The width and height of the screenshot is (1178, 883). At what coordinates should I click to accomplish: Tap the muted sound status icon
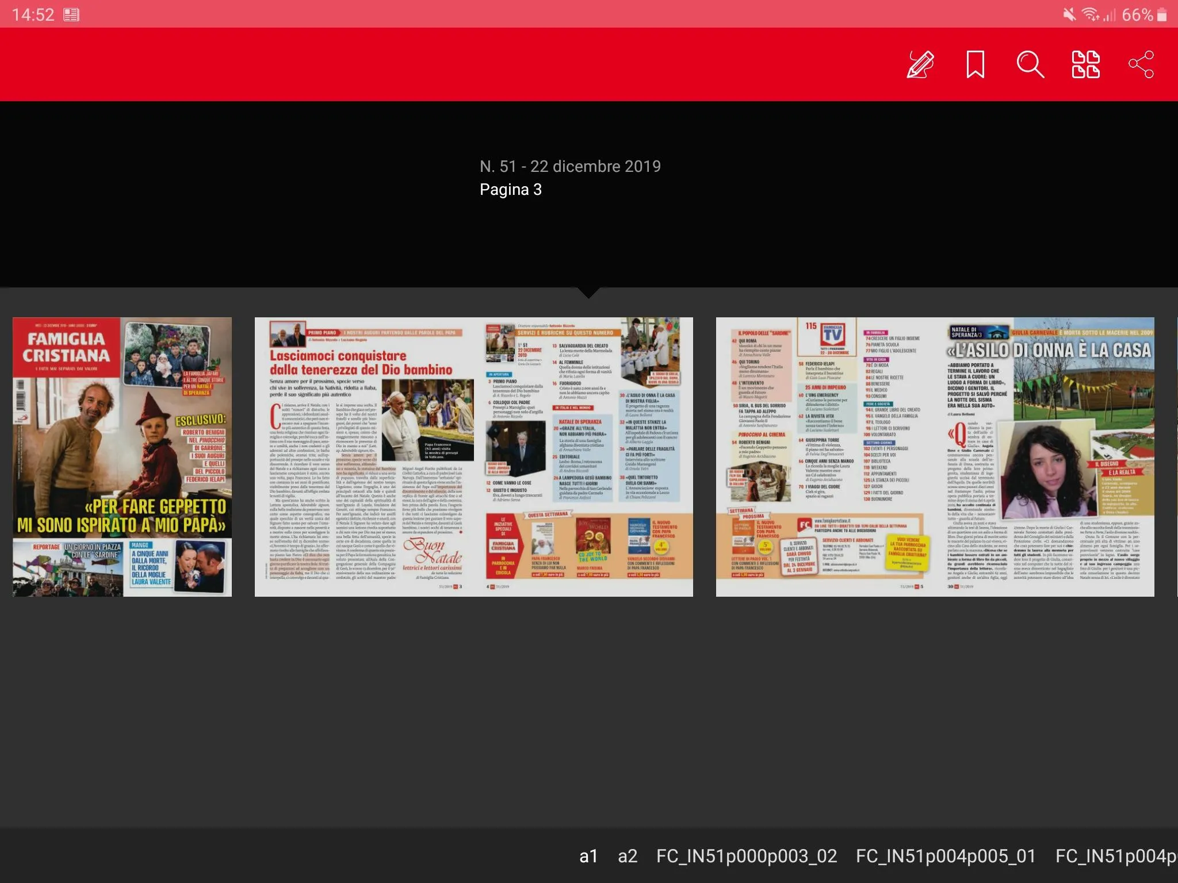pos(1069,14)
